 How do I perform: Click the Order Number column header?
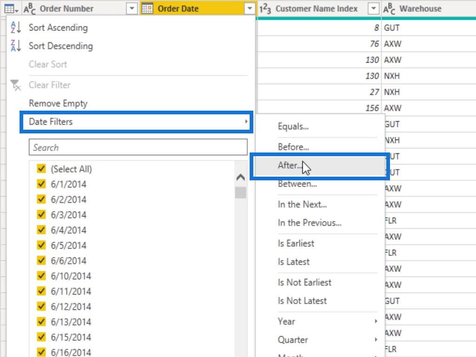[x=80, y=8]
